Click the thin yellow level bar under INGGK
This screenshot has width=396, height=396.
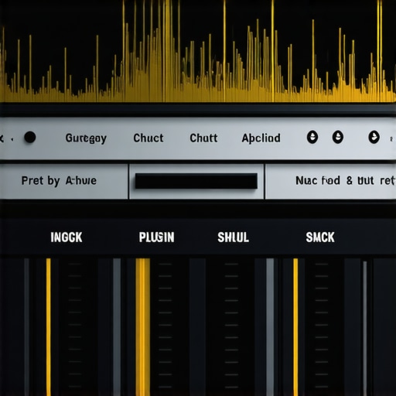pyautogui.click(x=49, y=327)
